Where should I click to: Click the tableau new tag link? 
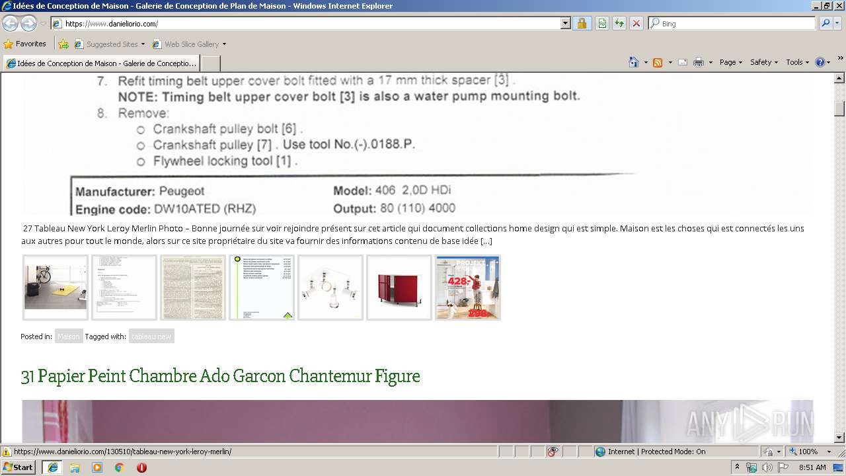click(151, 337)
